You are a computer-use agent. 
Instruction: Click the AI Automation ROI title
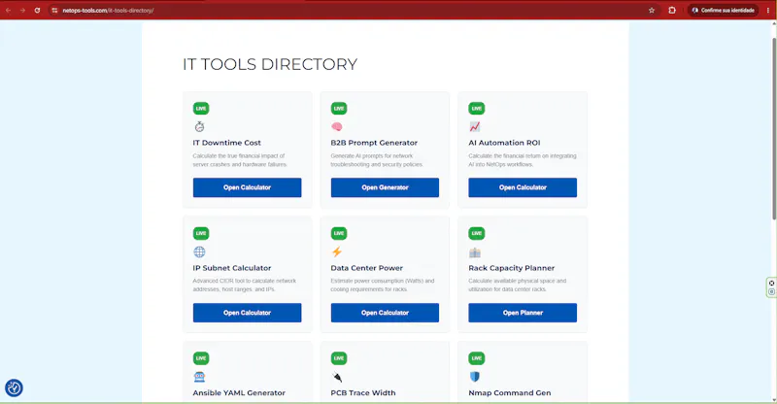(504, 143)
